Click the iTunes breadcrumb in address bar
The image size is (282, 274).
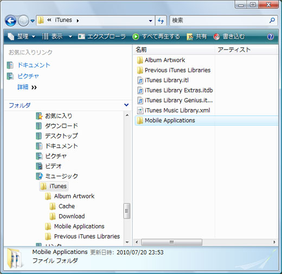pos(63,20)
